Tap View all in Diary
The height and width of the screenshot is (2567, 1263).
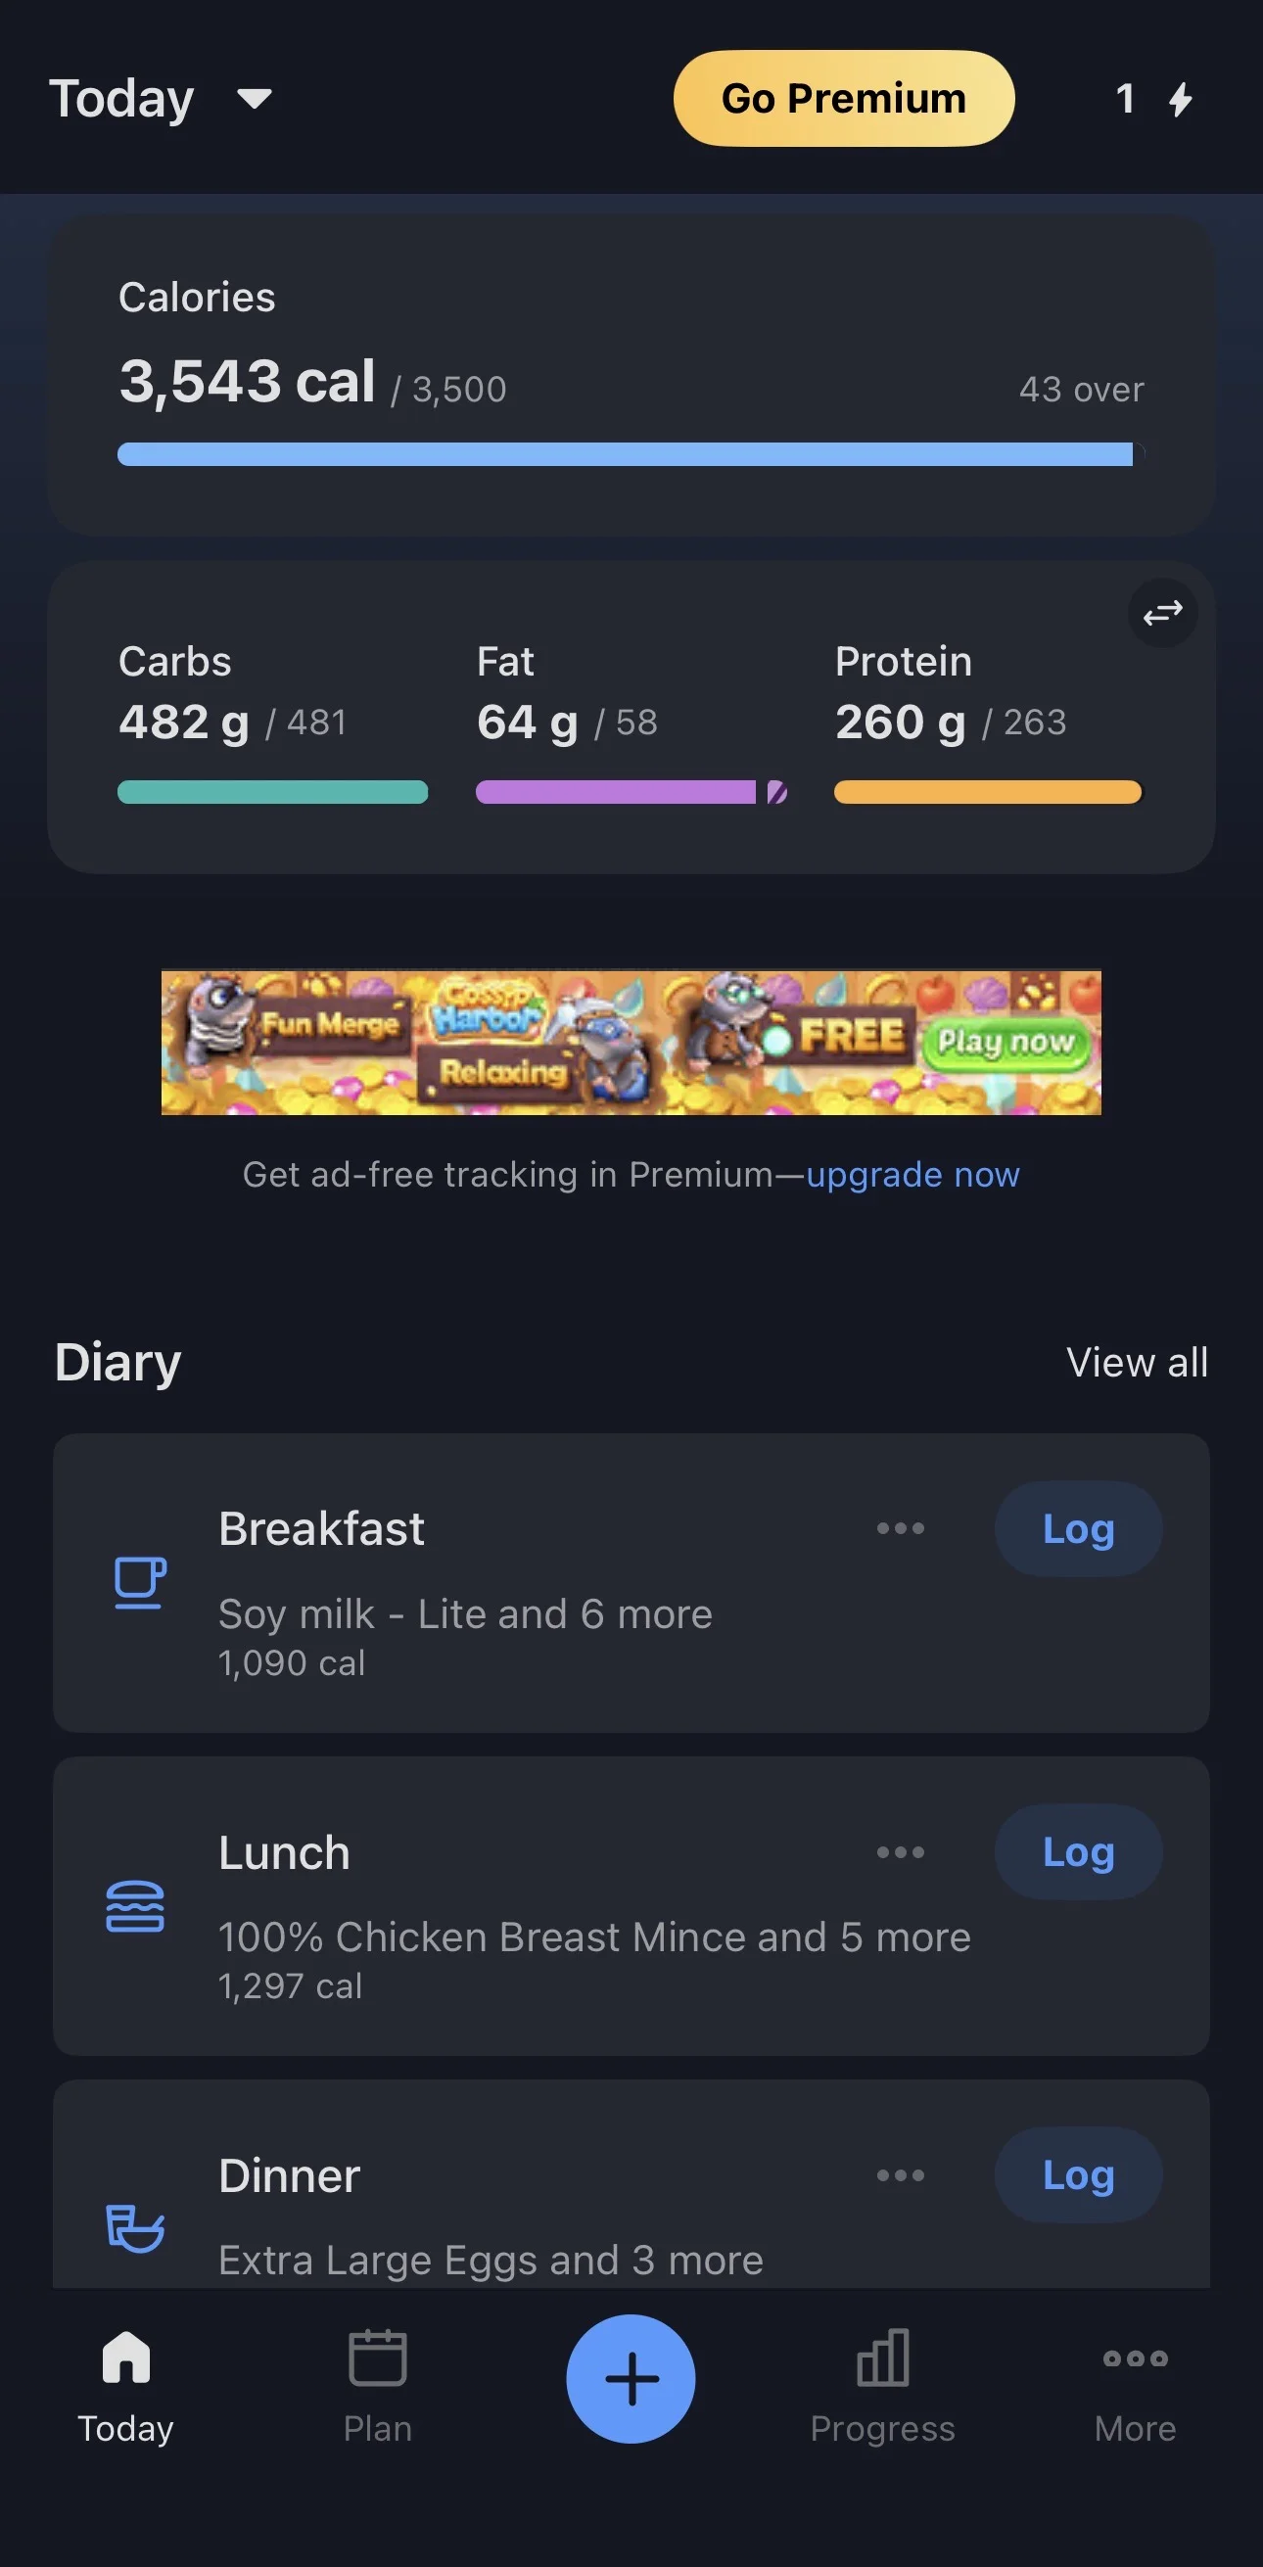(1137, 1362)
